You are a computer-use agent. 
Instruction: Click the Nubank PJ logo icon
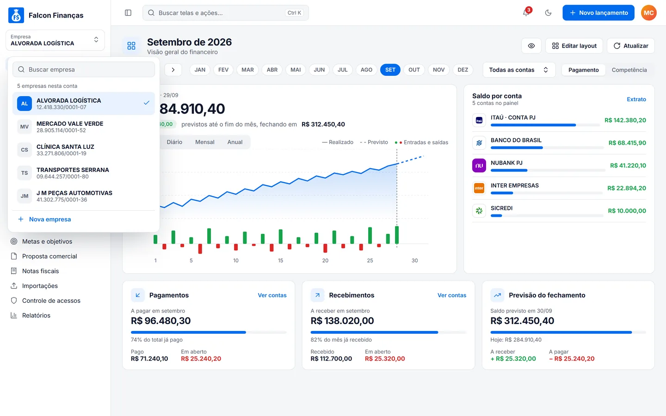tap(479, 165)
